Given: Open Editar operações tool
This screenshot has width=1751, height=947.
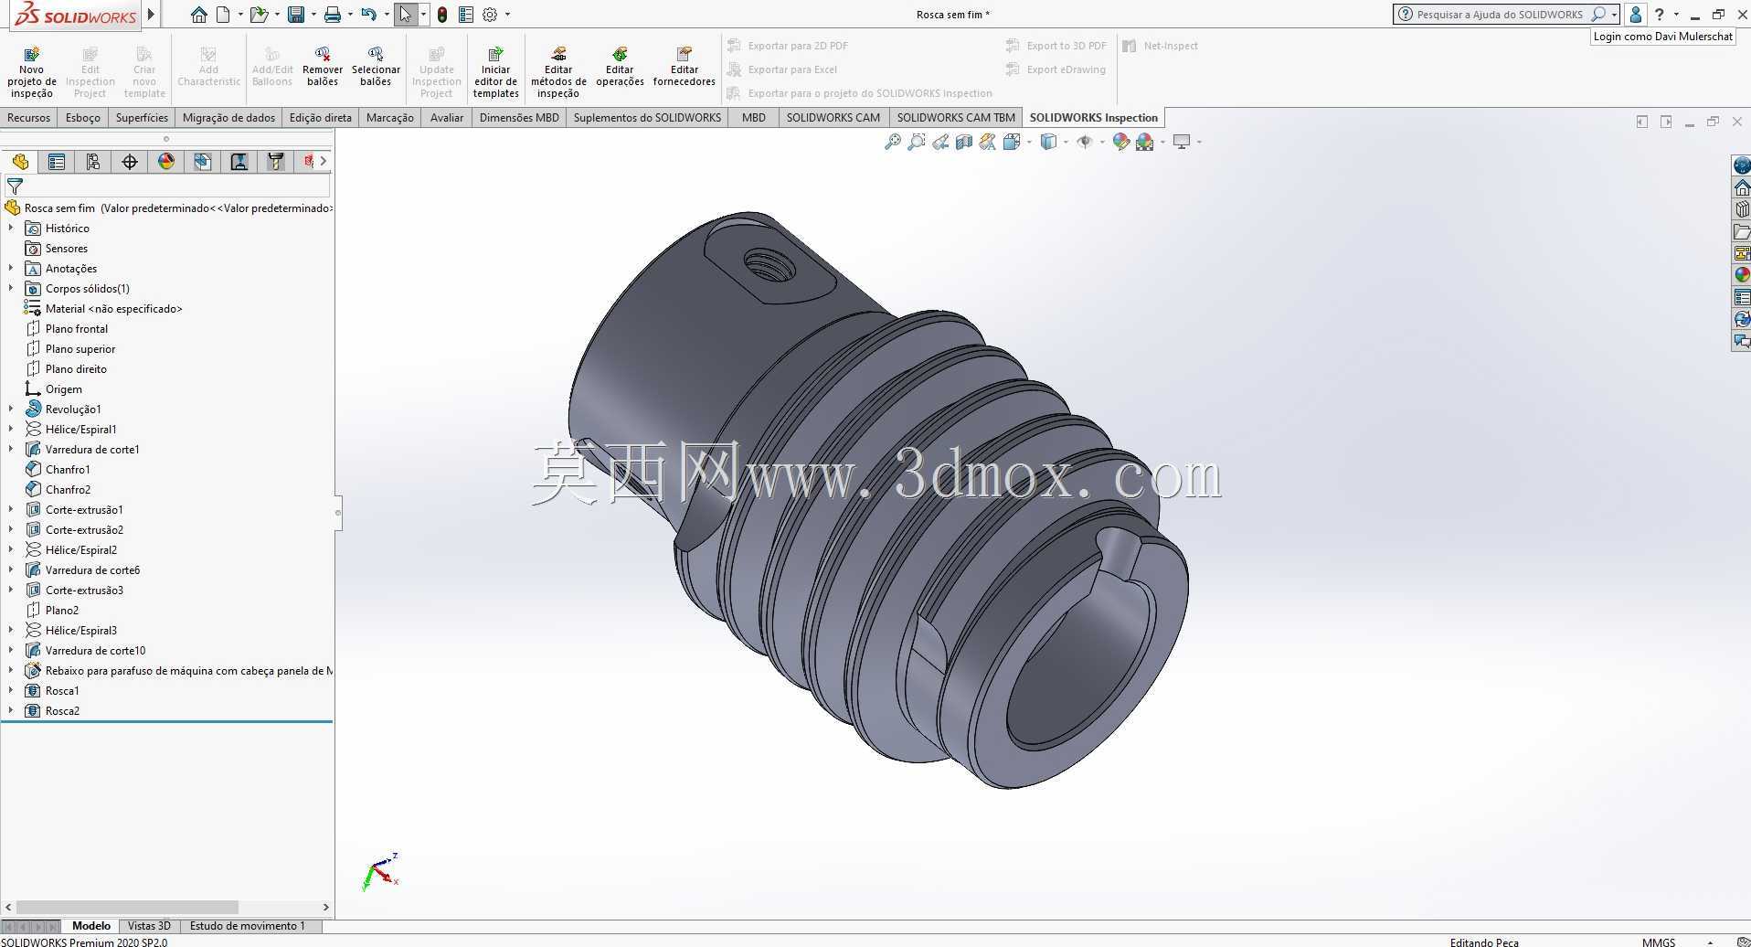Looking at the screenshot, I should [x=620, y=68].
